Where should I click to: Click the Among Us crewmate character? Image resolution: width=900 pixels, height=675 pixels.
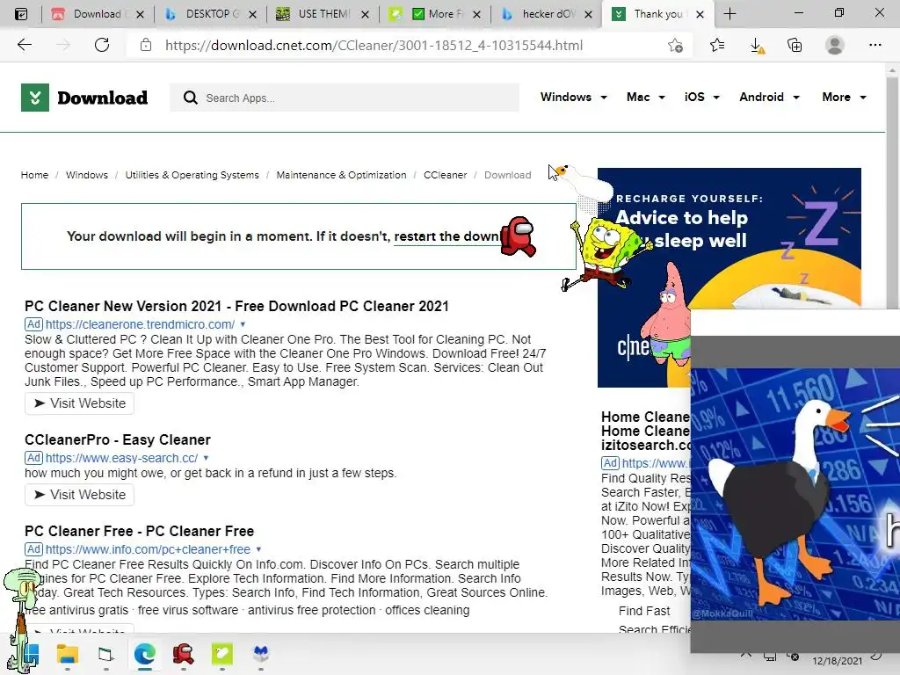(x=519, y=236)
